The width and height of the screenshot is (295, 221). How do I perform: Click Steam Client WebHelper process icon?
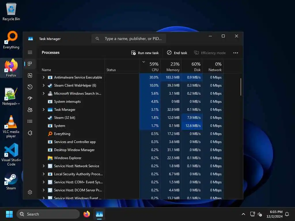click(50, 85)
